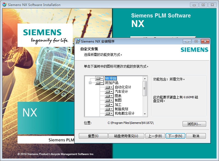Continue with 下一步(N)

tap(175, 136)
